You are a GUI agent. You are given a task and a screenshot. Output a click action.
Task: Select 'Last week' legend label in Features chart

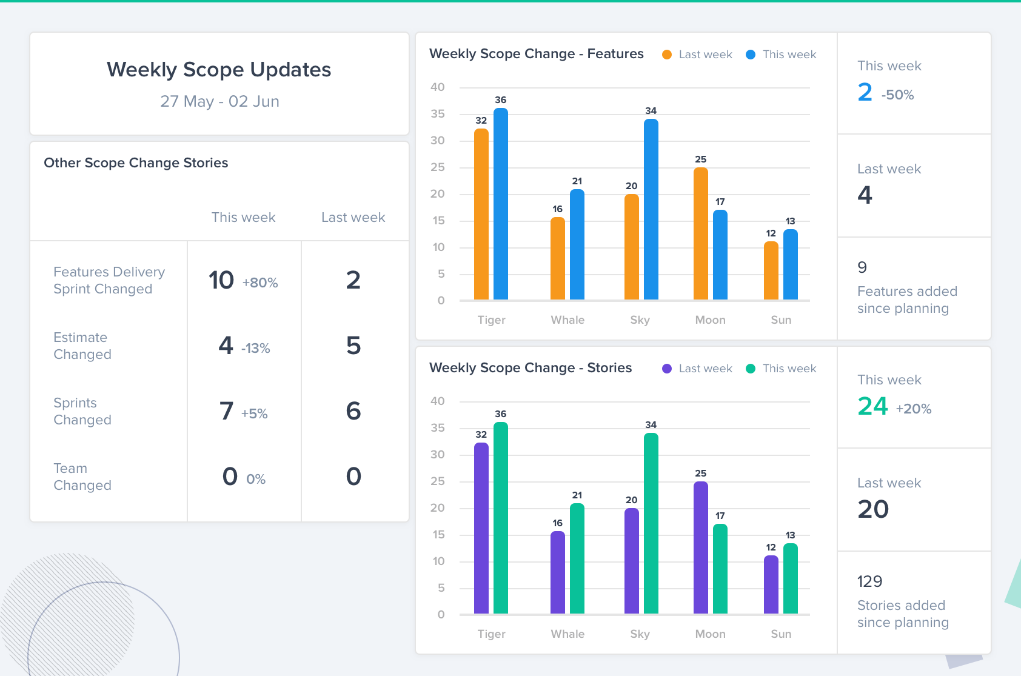tap(705, 55)
